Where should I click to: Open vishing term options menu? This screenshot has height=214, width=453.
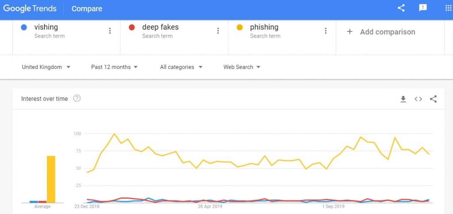pos(110,31)
